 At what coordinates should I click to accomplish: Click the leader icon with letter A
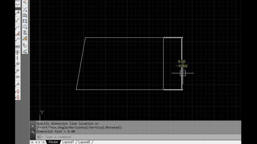(x=18, y=13)
